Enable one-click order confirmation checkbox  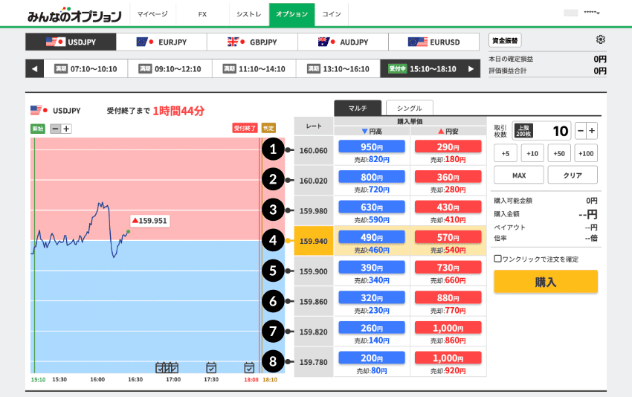[x=497, y=259]
